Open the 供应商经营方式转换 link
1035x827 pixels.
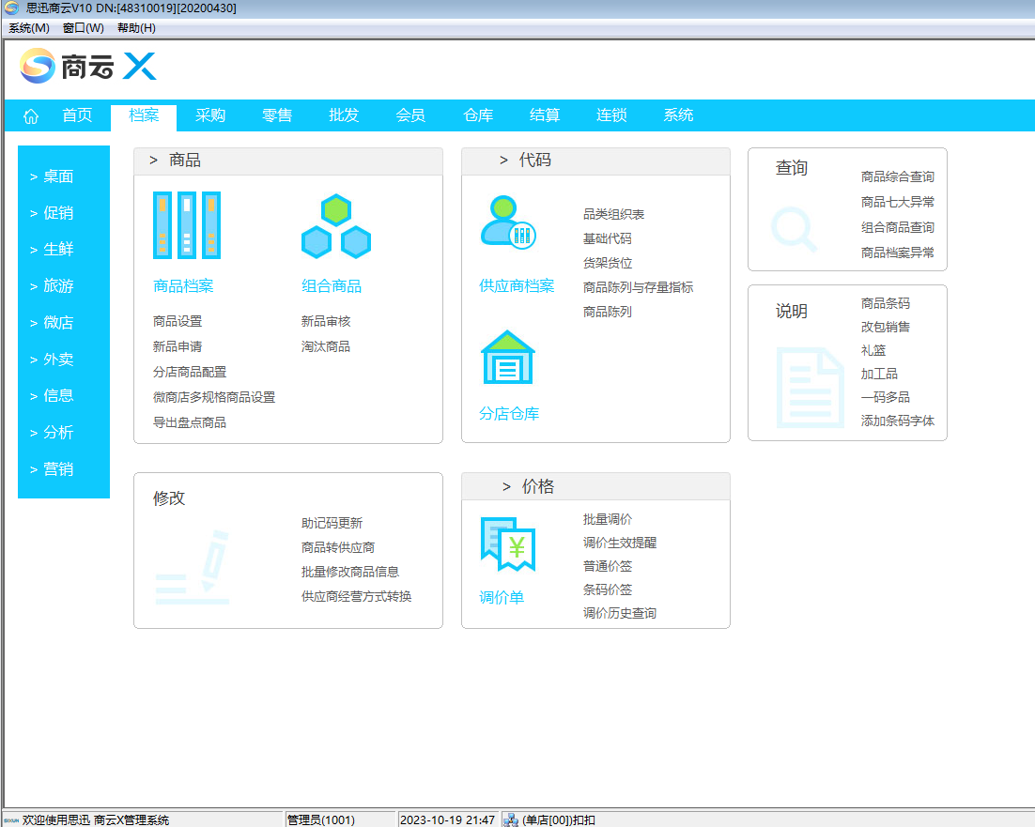pos(357,596)
